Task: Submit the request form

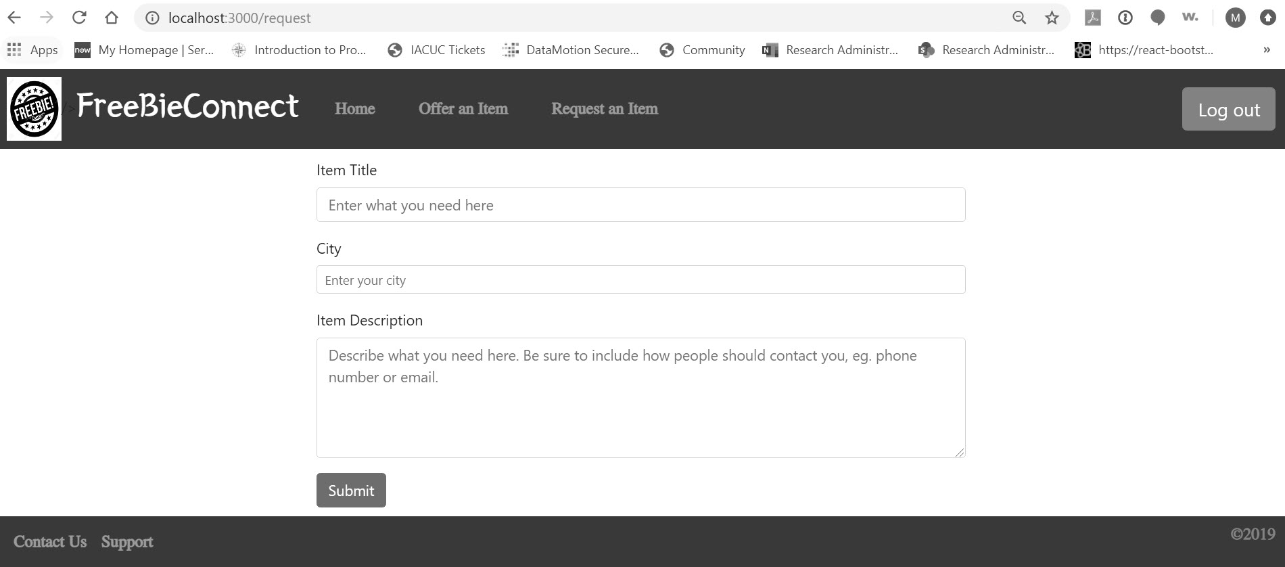Action: (351, 490)
